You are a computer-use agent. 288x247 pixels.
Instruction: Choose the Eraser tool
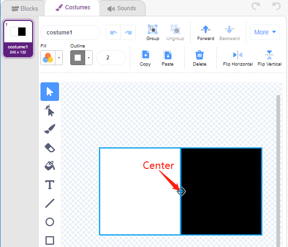tap(50, 147)
